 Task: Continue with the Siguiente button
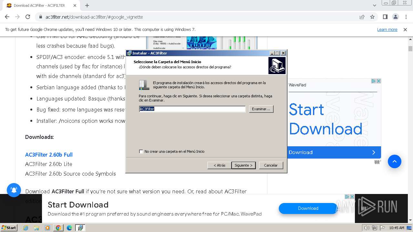point(244,165)
